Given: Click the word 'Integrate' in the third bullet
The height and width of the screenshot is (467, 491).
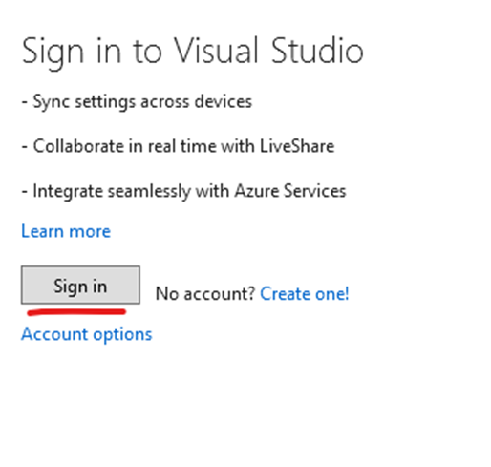Looking at the screenshot, I should coord(68,192).
